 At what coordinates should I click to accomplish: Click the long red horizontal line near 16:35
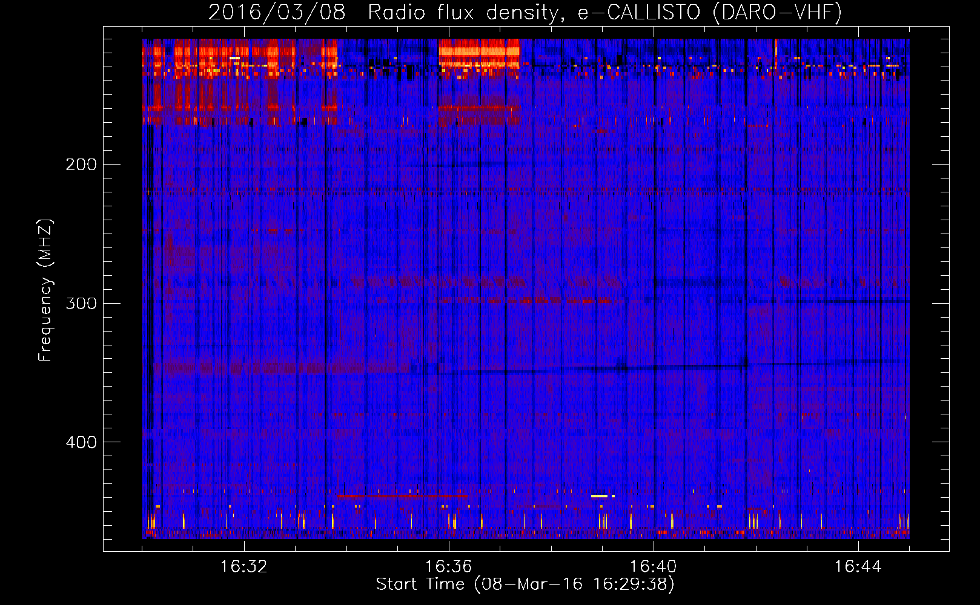[402, 496]
